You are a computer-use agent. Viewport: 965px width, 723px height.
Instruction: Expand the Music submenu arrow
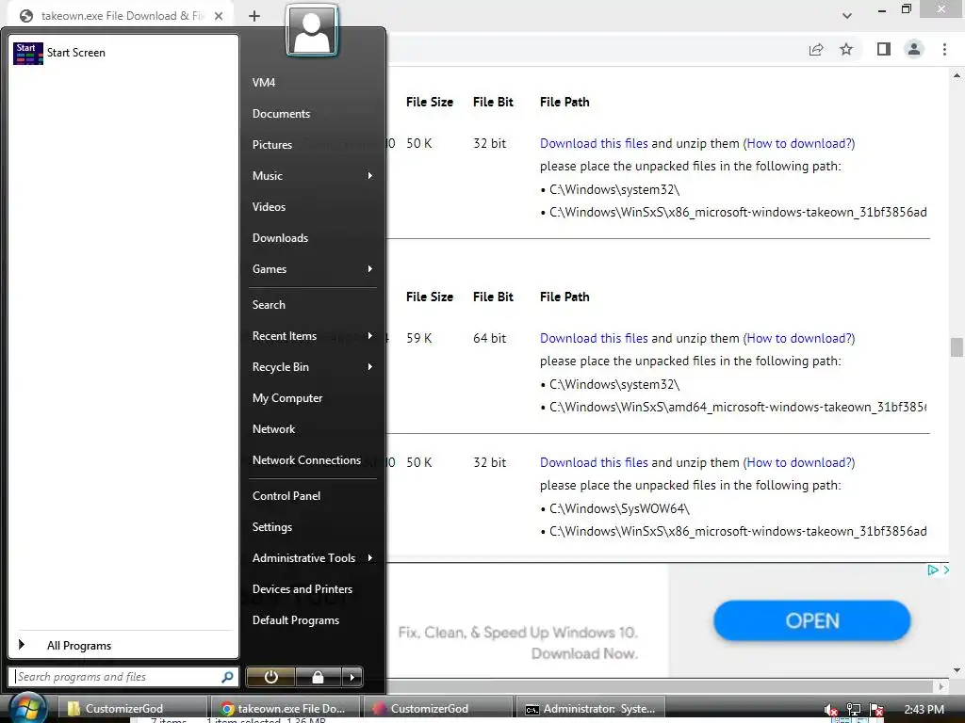coord(369,176)
